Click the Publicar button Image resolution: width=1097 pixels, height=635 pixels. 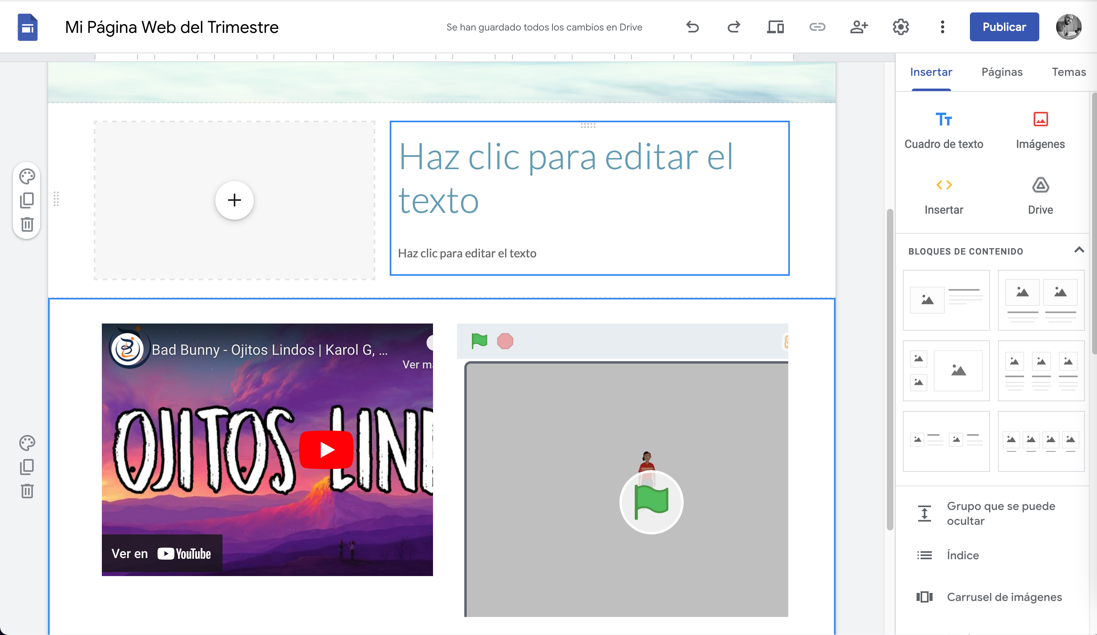[1004, 26]
